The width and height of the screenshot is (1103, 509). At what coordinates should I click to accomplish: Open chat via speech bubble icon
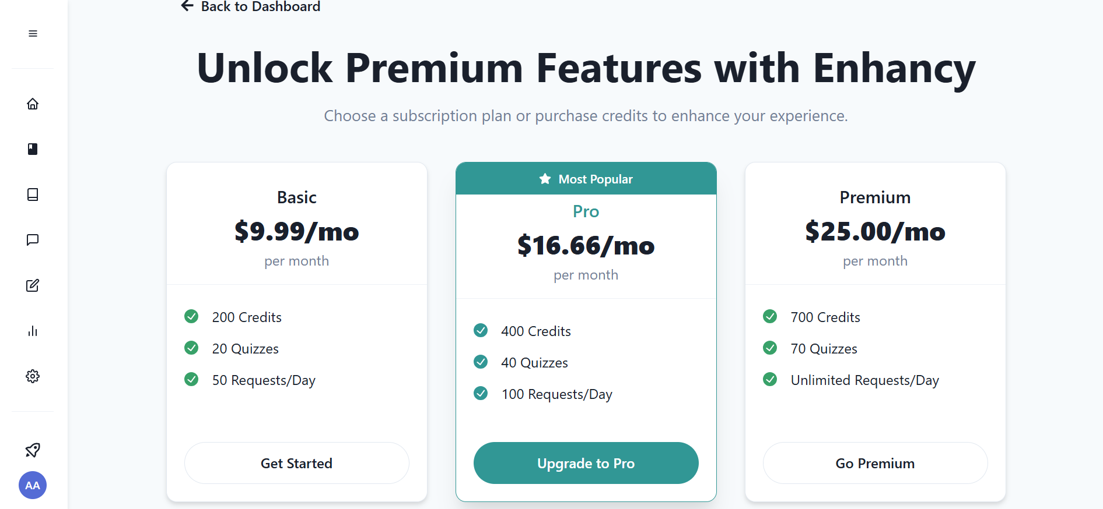click(33, 240)
